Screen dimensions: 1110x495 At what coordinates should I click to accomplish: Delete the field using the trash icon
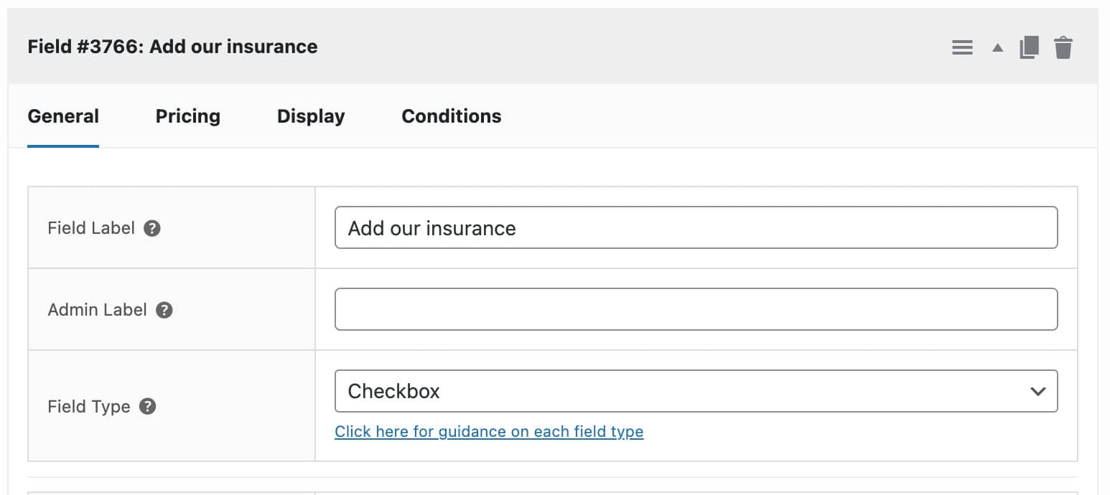pyautogui.click(x=1064, y=47)
